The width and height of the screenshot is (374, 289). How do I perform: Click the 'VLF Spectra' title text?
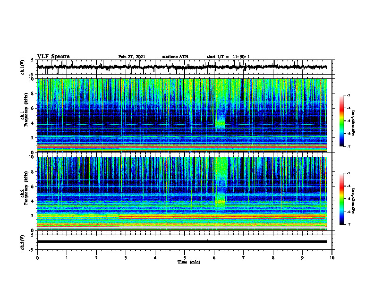point(53,57)
